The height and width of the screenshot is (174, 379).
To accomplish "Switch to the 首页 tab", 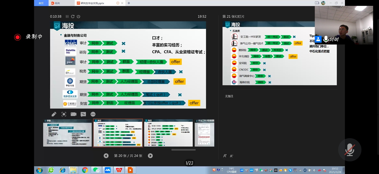I will point(41,3).
